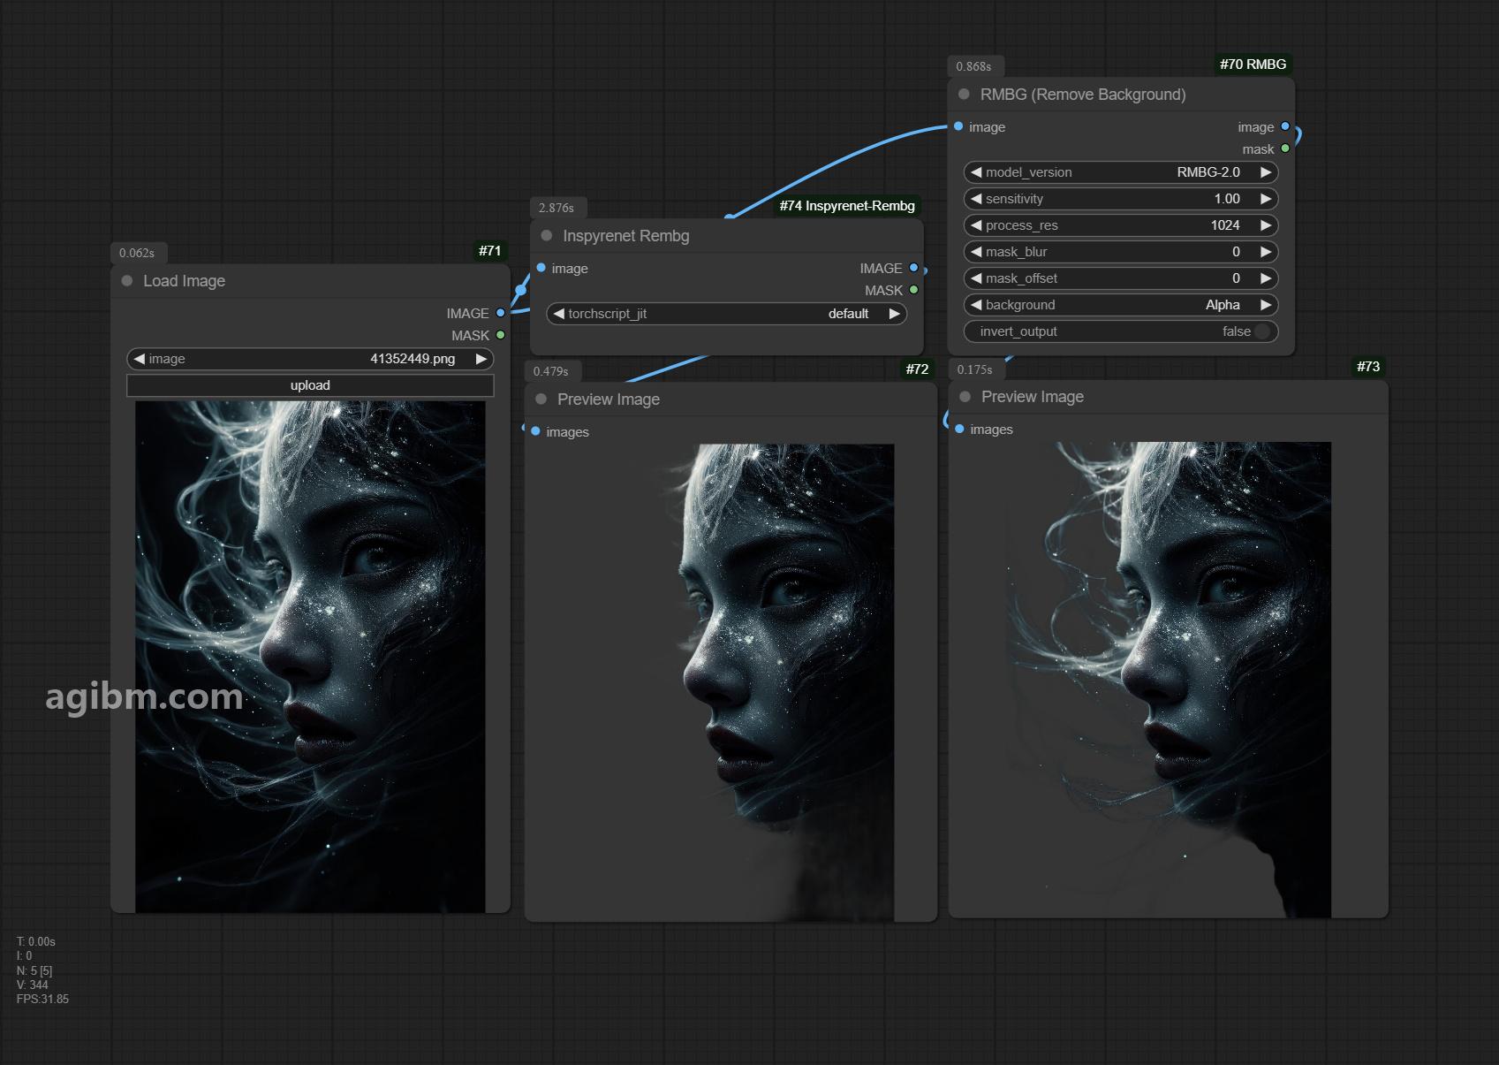Open torchscript_jit default dropdown
Viewport: 1499px width, 1065px height.
[x=727, y=314]
